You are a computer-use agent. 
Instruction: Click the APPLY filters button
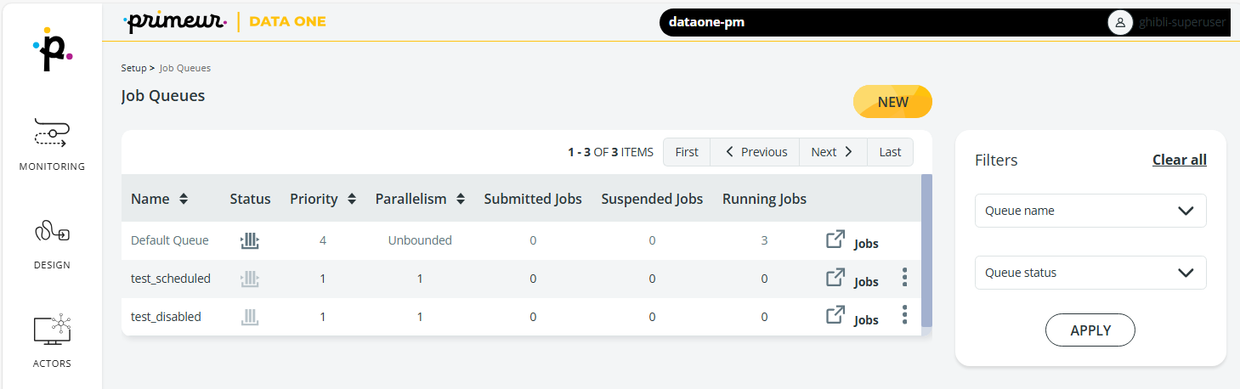tap(1090, 330)
